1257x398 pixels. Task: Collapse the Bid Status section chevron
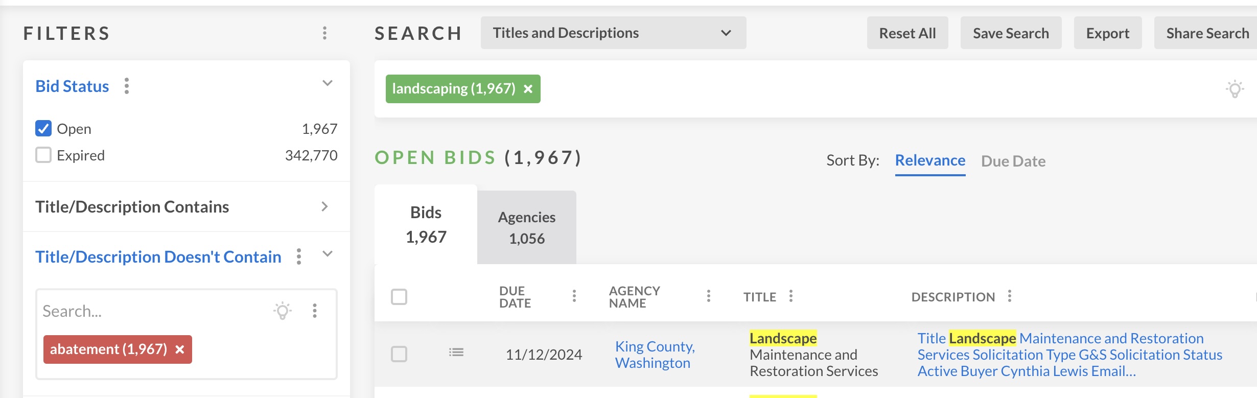[x=328, y=83]
